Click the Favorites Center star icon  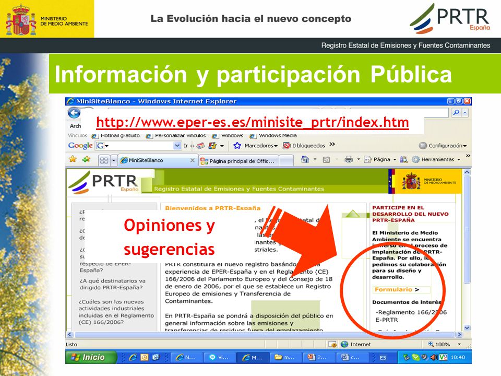(73, 159)
